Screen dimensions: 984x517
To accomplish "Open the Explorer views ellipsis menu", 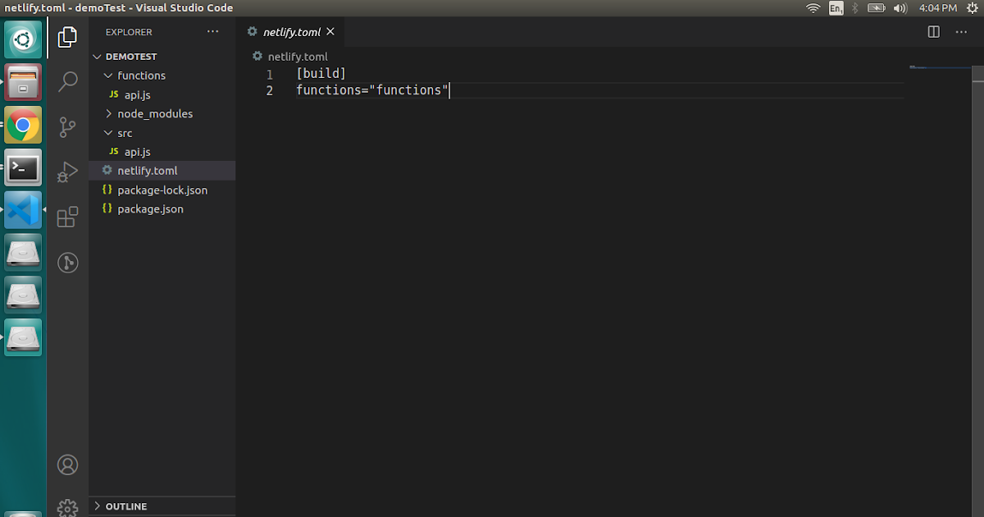I will tap(213, 31).
